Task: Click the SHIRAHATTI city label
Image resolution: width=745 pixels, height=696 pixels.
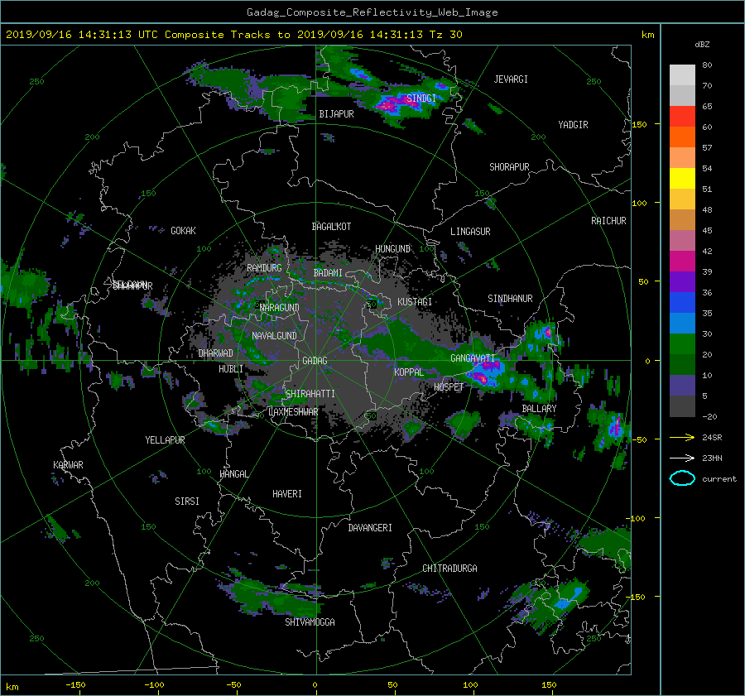Action: coord(310,393)
